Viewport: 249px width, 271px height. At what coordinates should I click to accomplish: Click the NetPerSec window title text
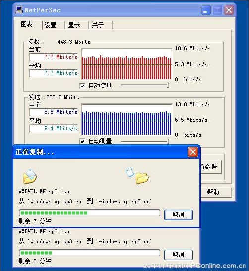tap(43, 10)
